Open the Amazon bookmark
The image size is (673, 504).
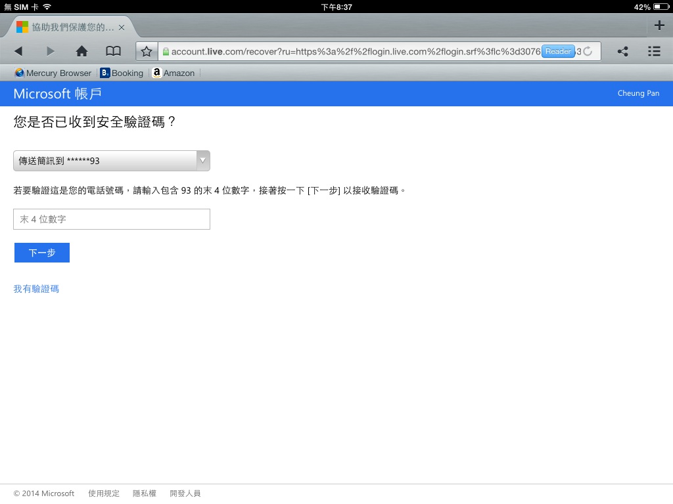(174, 73)
